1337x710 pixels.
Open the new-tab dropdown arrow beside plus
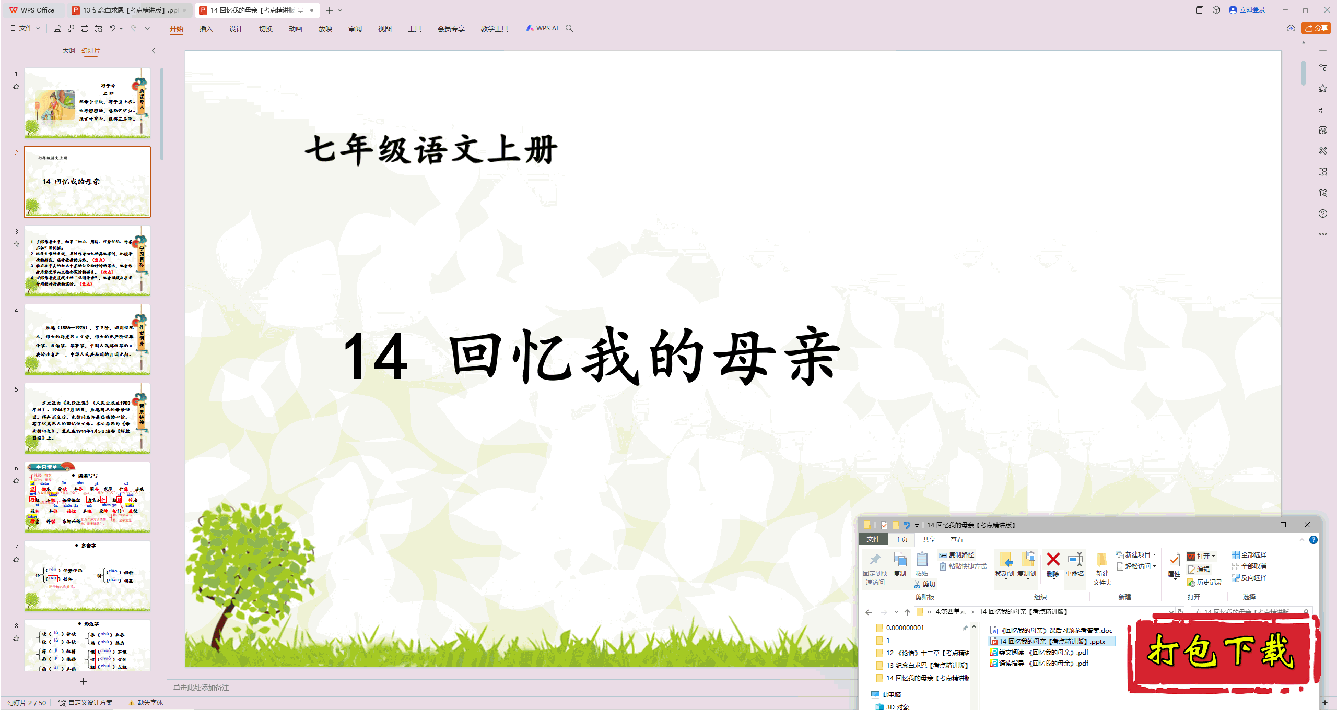coord(340,10)
